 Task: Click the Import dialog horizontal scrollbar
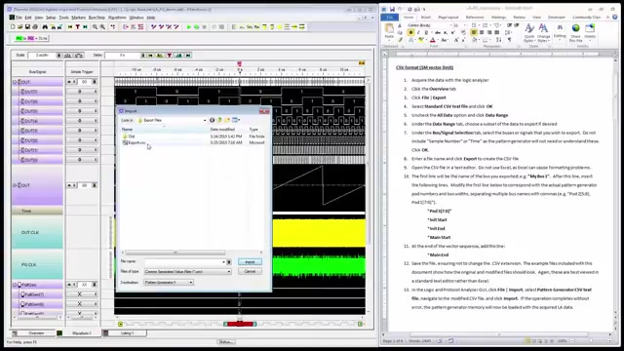(175, 253)
